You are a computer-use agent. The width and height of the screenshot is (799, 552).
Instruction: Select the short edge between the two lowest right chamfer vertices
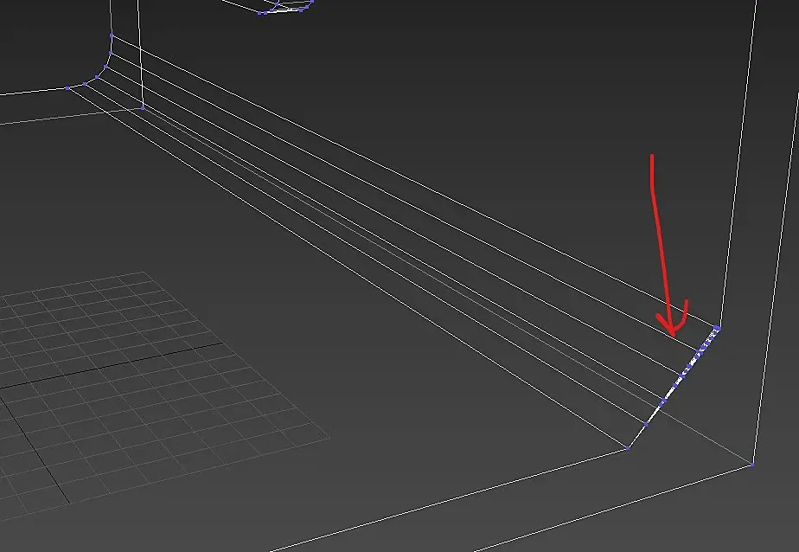pos(637,436)
